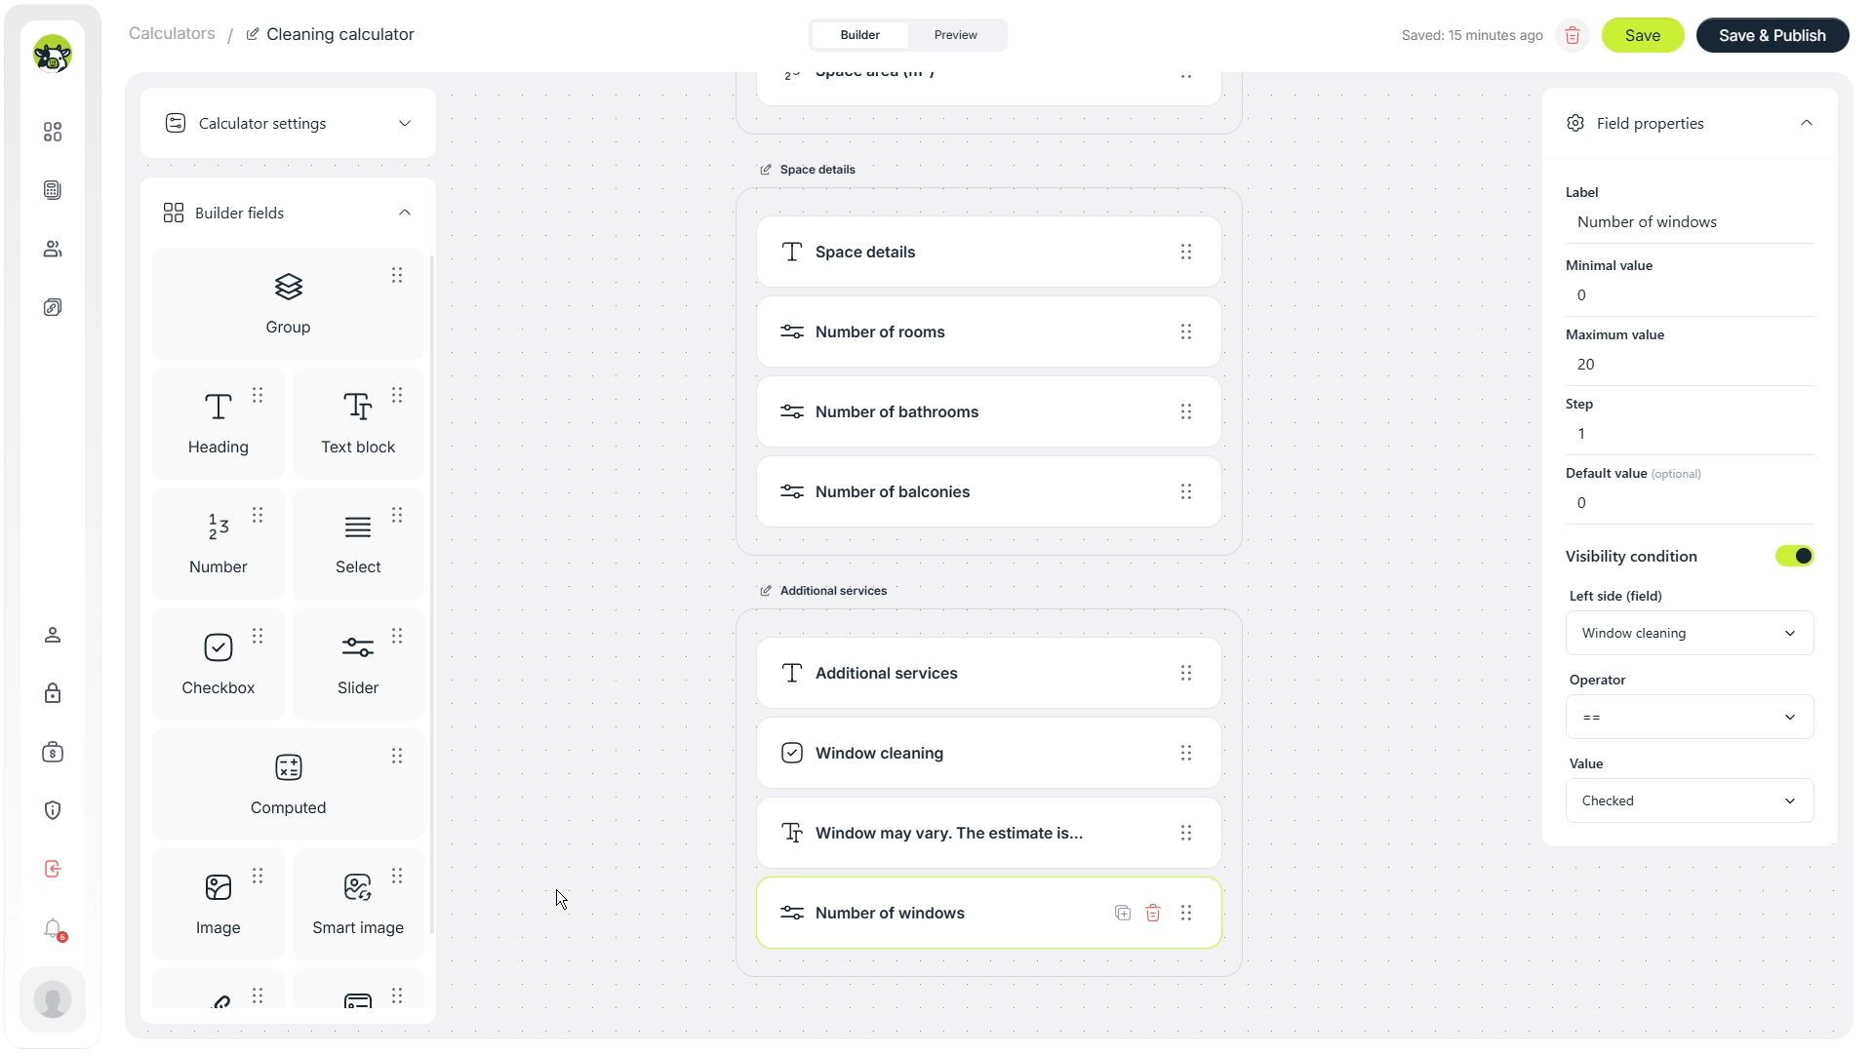Click the Save & Publish button
1873x1053 pixels.
click(x=1773, y=35)
